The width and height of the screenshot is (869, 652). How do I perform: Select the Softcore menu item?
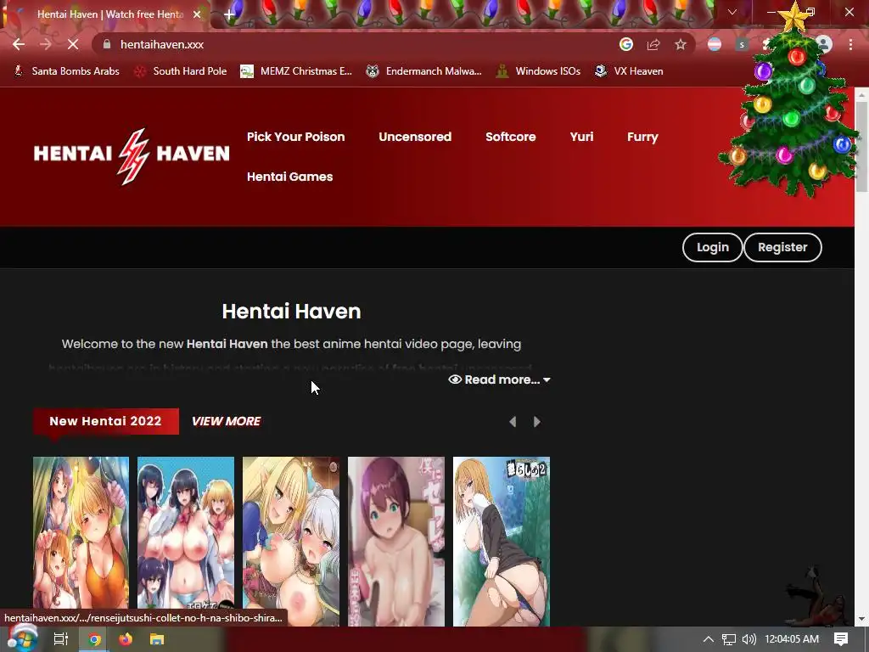point(510,137)
